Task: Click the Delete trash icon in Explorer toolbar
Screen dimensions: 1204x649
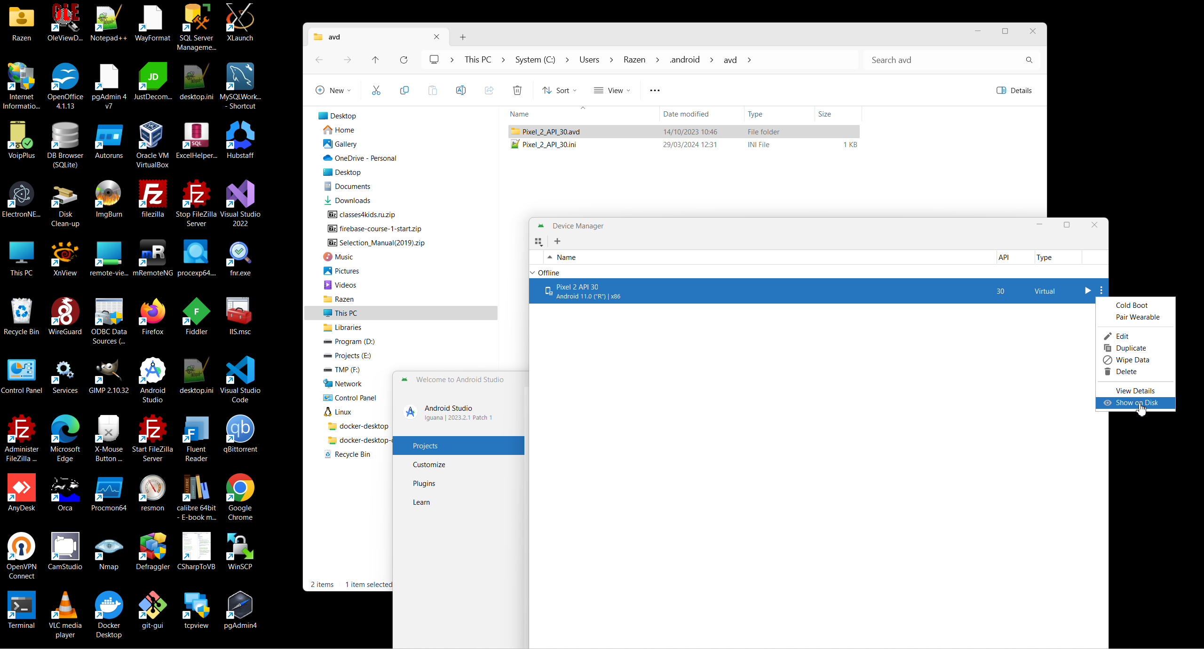Action: pos(517,90)
